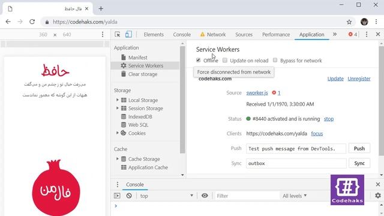This screenshot has width=384, height=216.
Task: Click the browser forward arrow
Action: pyautogui.click(x=20, y=22)
